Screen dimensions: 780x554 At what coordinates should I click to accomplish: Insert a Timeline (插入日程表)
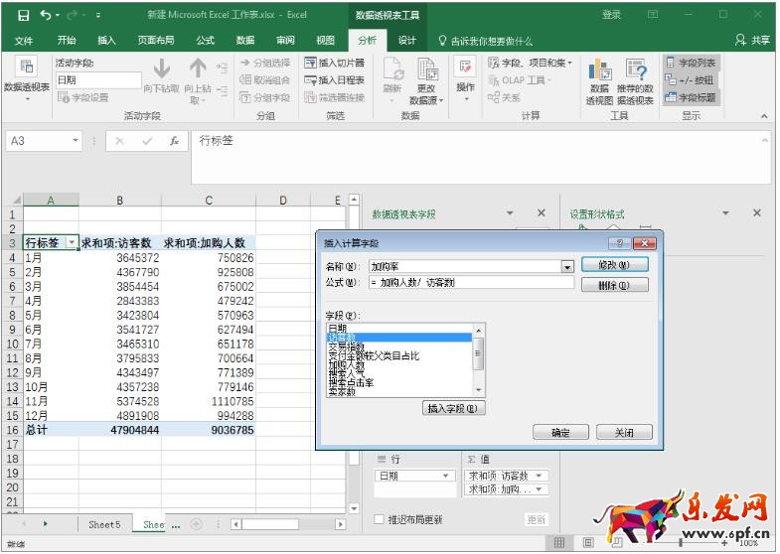334,80
